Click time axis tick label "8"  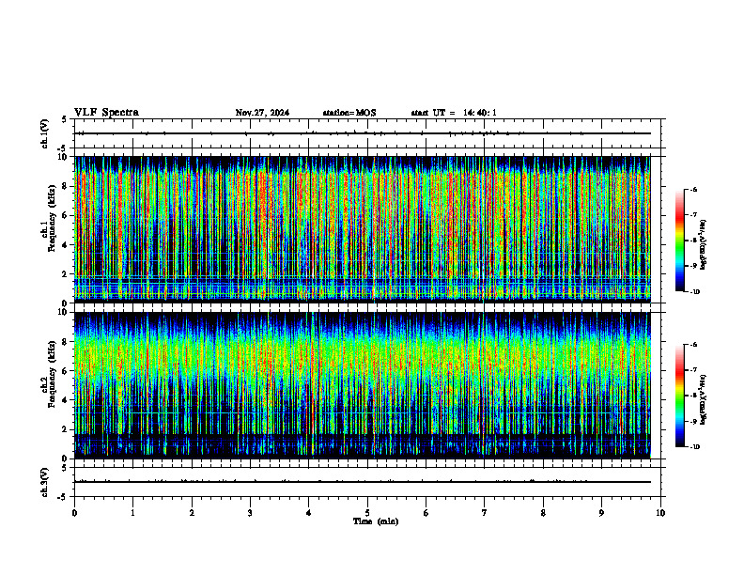[543, 513]
